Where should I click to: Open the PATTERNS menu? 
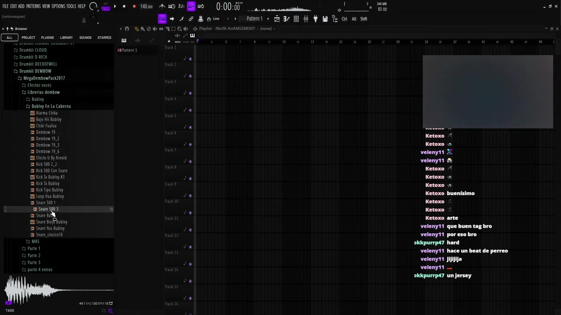(x=33, y=6)
